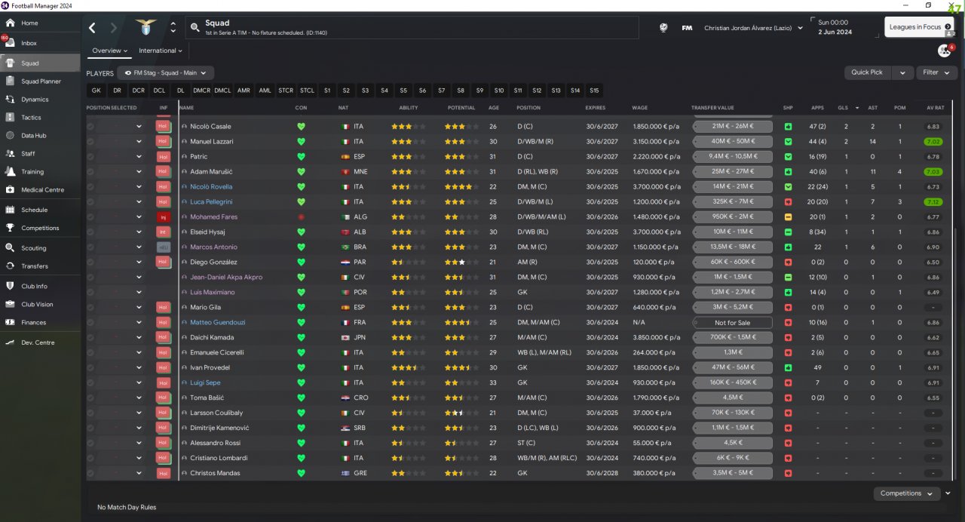Viewport: 965px width, 522px height.
Task: Expand the FM Stag Squad Main view dropdown
Action: coord(166,73)
